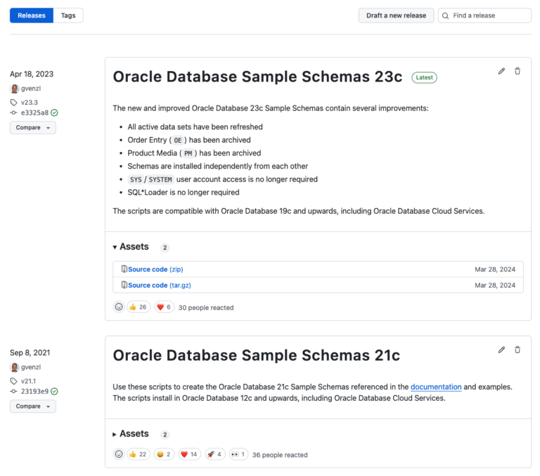Open Compare dropdown for v21.1 release
This screenshot has width=540, height=476.
(x=32, y=406)
